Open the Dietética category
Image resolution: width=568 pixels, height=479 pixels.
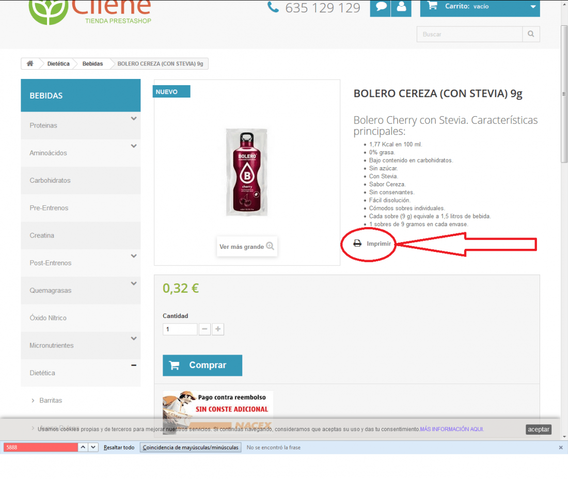(x=42, y=373)
